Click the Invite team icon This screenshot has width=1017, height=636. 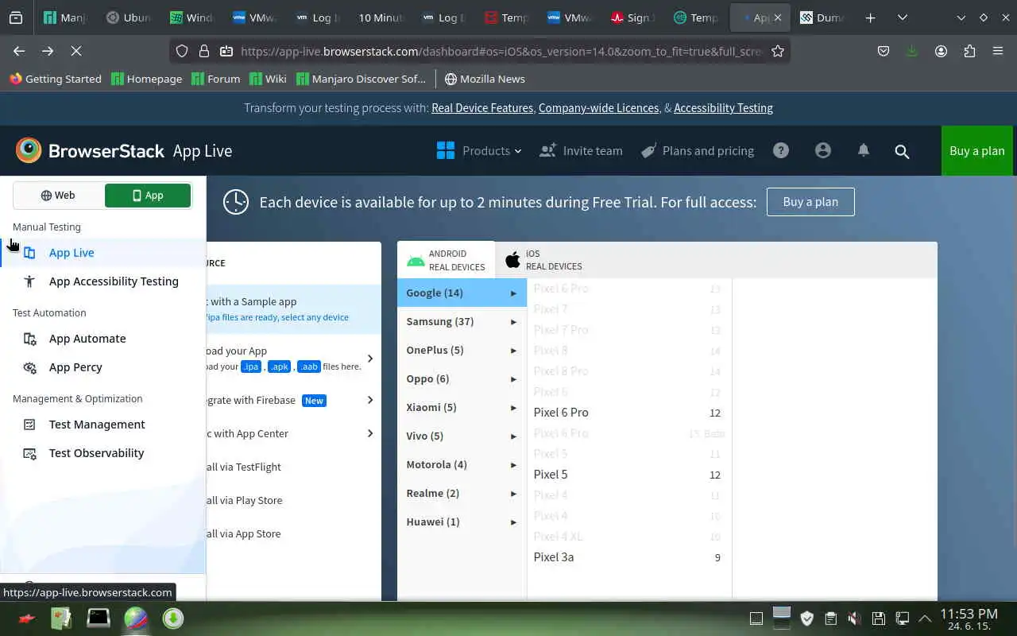click(547, 150)
